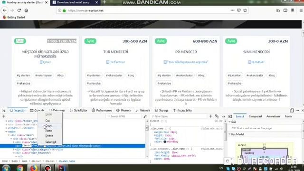This screenshot has width=304, height=171.
Task: Add a new CSS rule with the plus icon
Action: tap(211, 116)
